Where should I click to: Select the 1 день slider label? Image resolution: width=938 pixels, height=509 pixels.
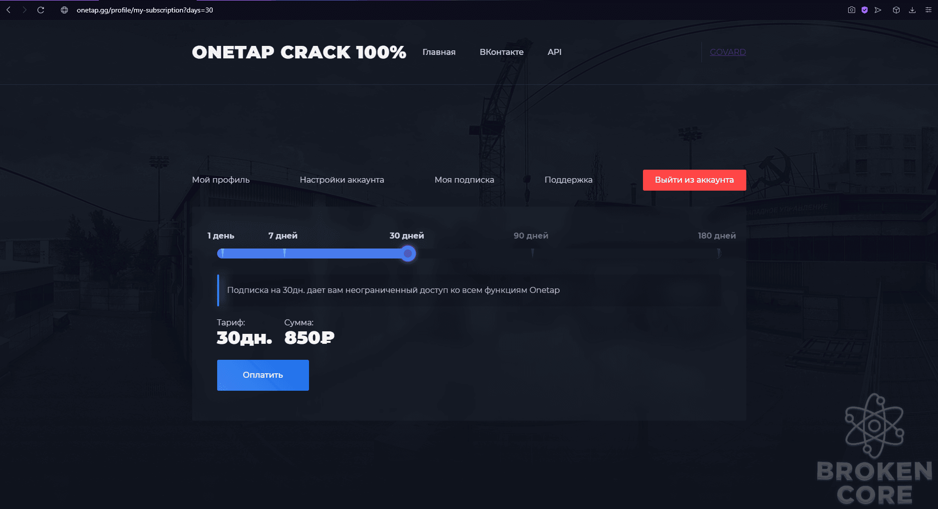(x=221, y=236)
